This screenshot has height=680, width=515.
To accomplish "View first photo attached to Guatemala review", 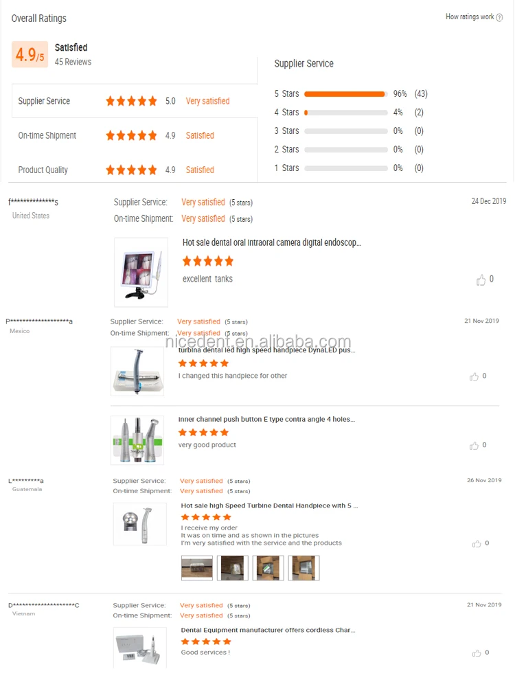I will [197, 567].
